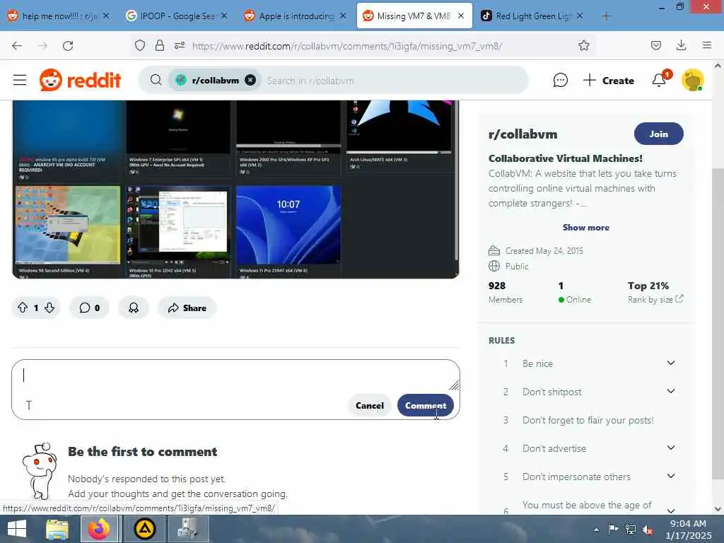Share the post
This screenshot has height=543, width=724.
point(187,308)
